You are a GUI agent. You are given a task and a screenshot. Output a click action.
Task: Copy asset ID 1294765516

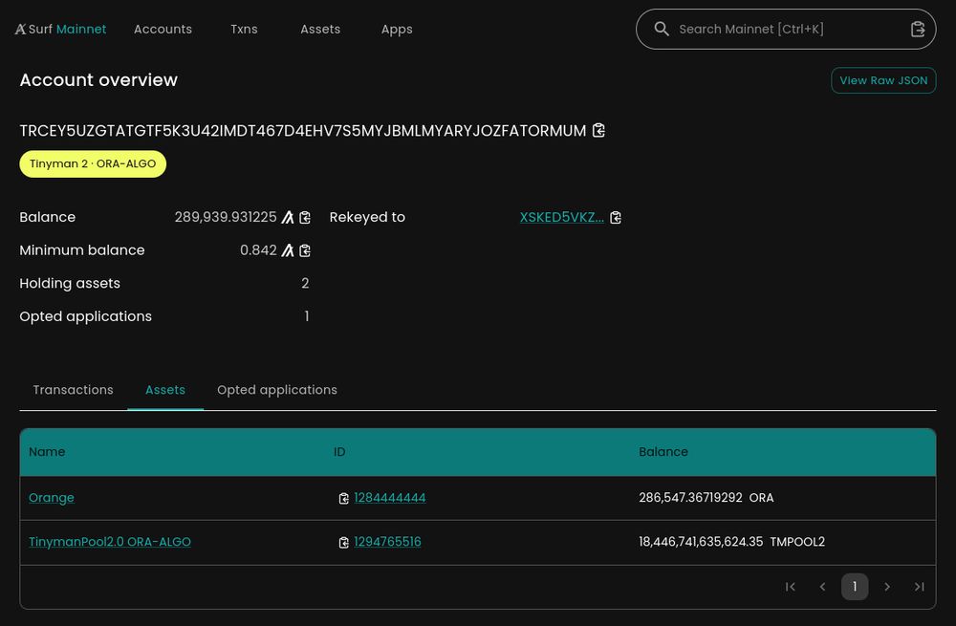pyautogui.click(x=344, y=542)
